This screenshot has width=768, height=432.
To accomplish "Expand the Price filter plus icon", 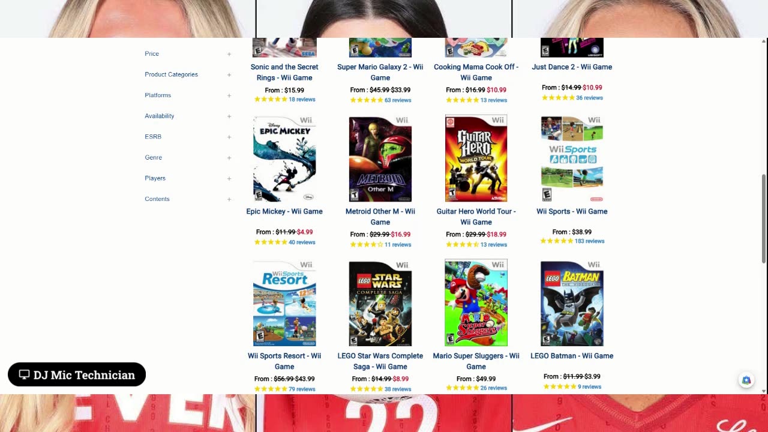I will 229,54.
